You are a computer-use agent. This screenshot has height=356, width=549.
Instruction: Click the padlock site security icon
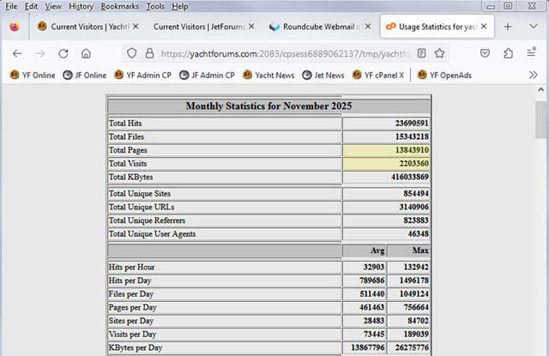pos(149,52)
